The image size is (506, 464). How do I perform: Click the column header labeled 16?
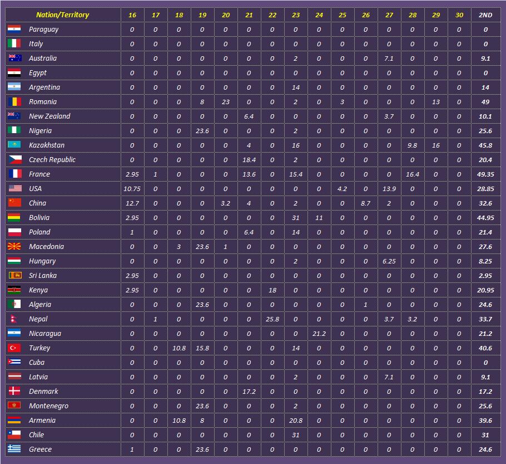point(132,14)
